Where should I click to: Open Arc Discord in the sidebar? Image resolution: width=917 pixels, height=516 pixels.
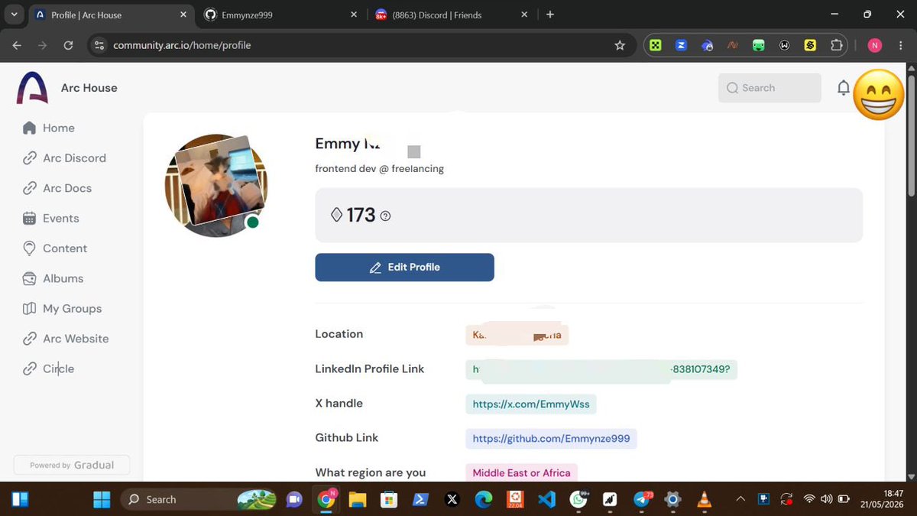[64, 158]
